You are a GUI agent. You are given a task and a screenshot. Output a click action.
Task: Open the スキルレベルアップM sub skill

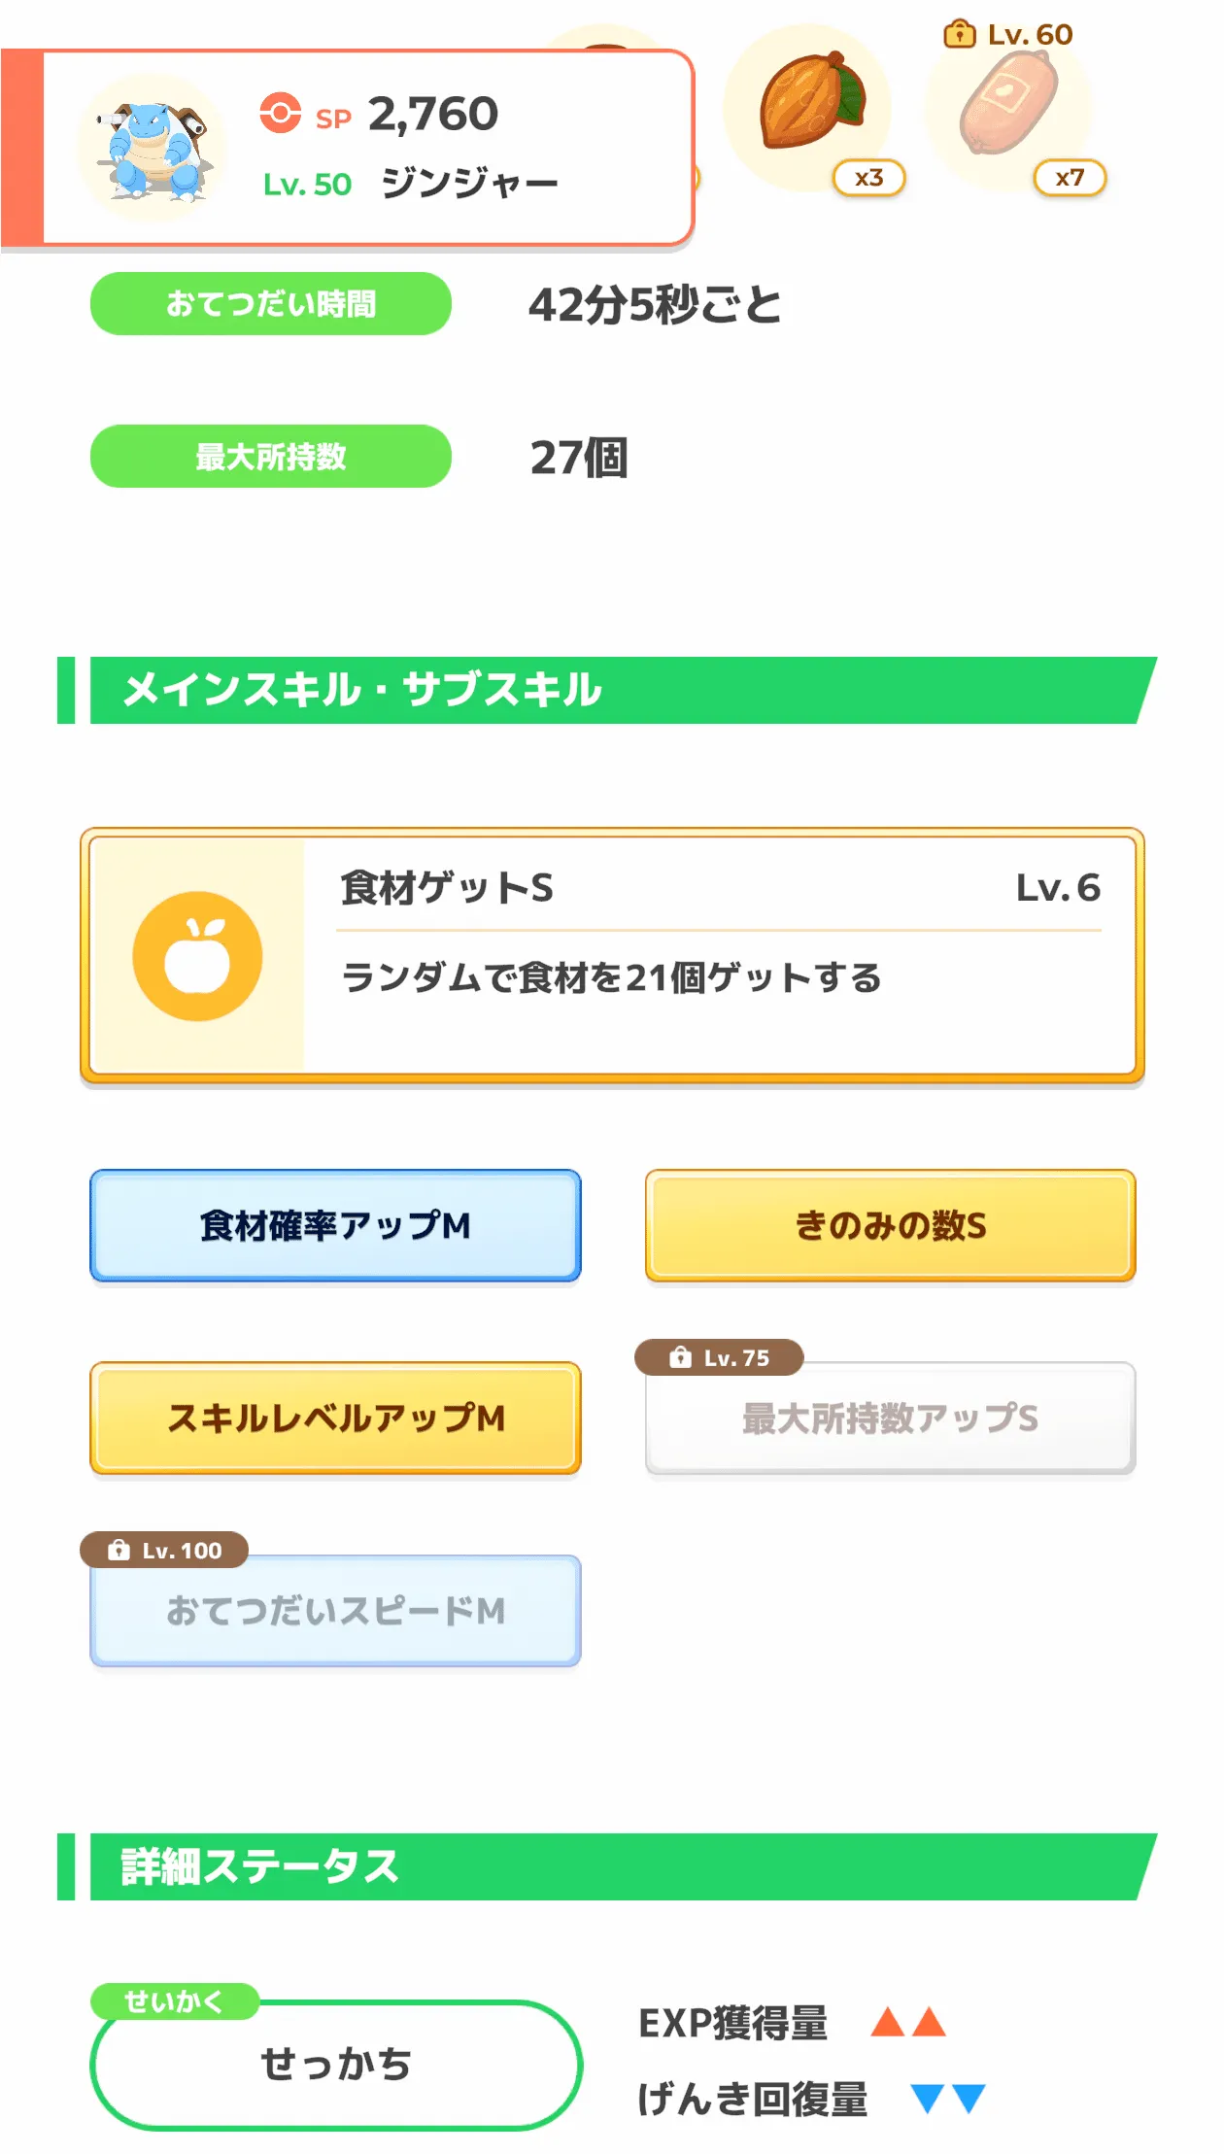(x=335, y=1418)
